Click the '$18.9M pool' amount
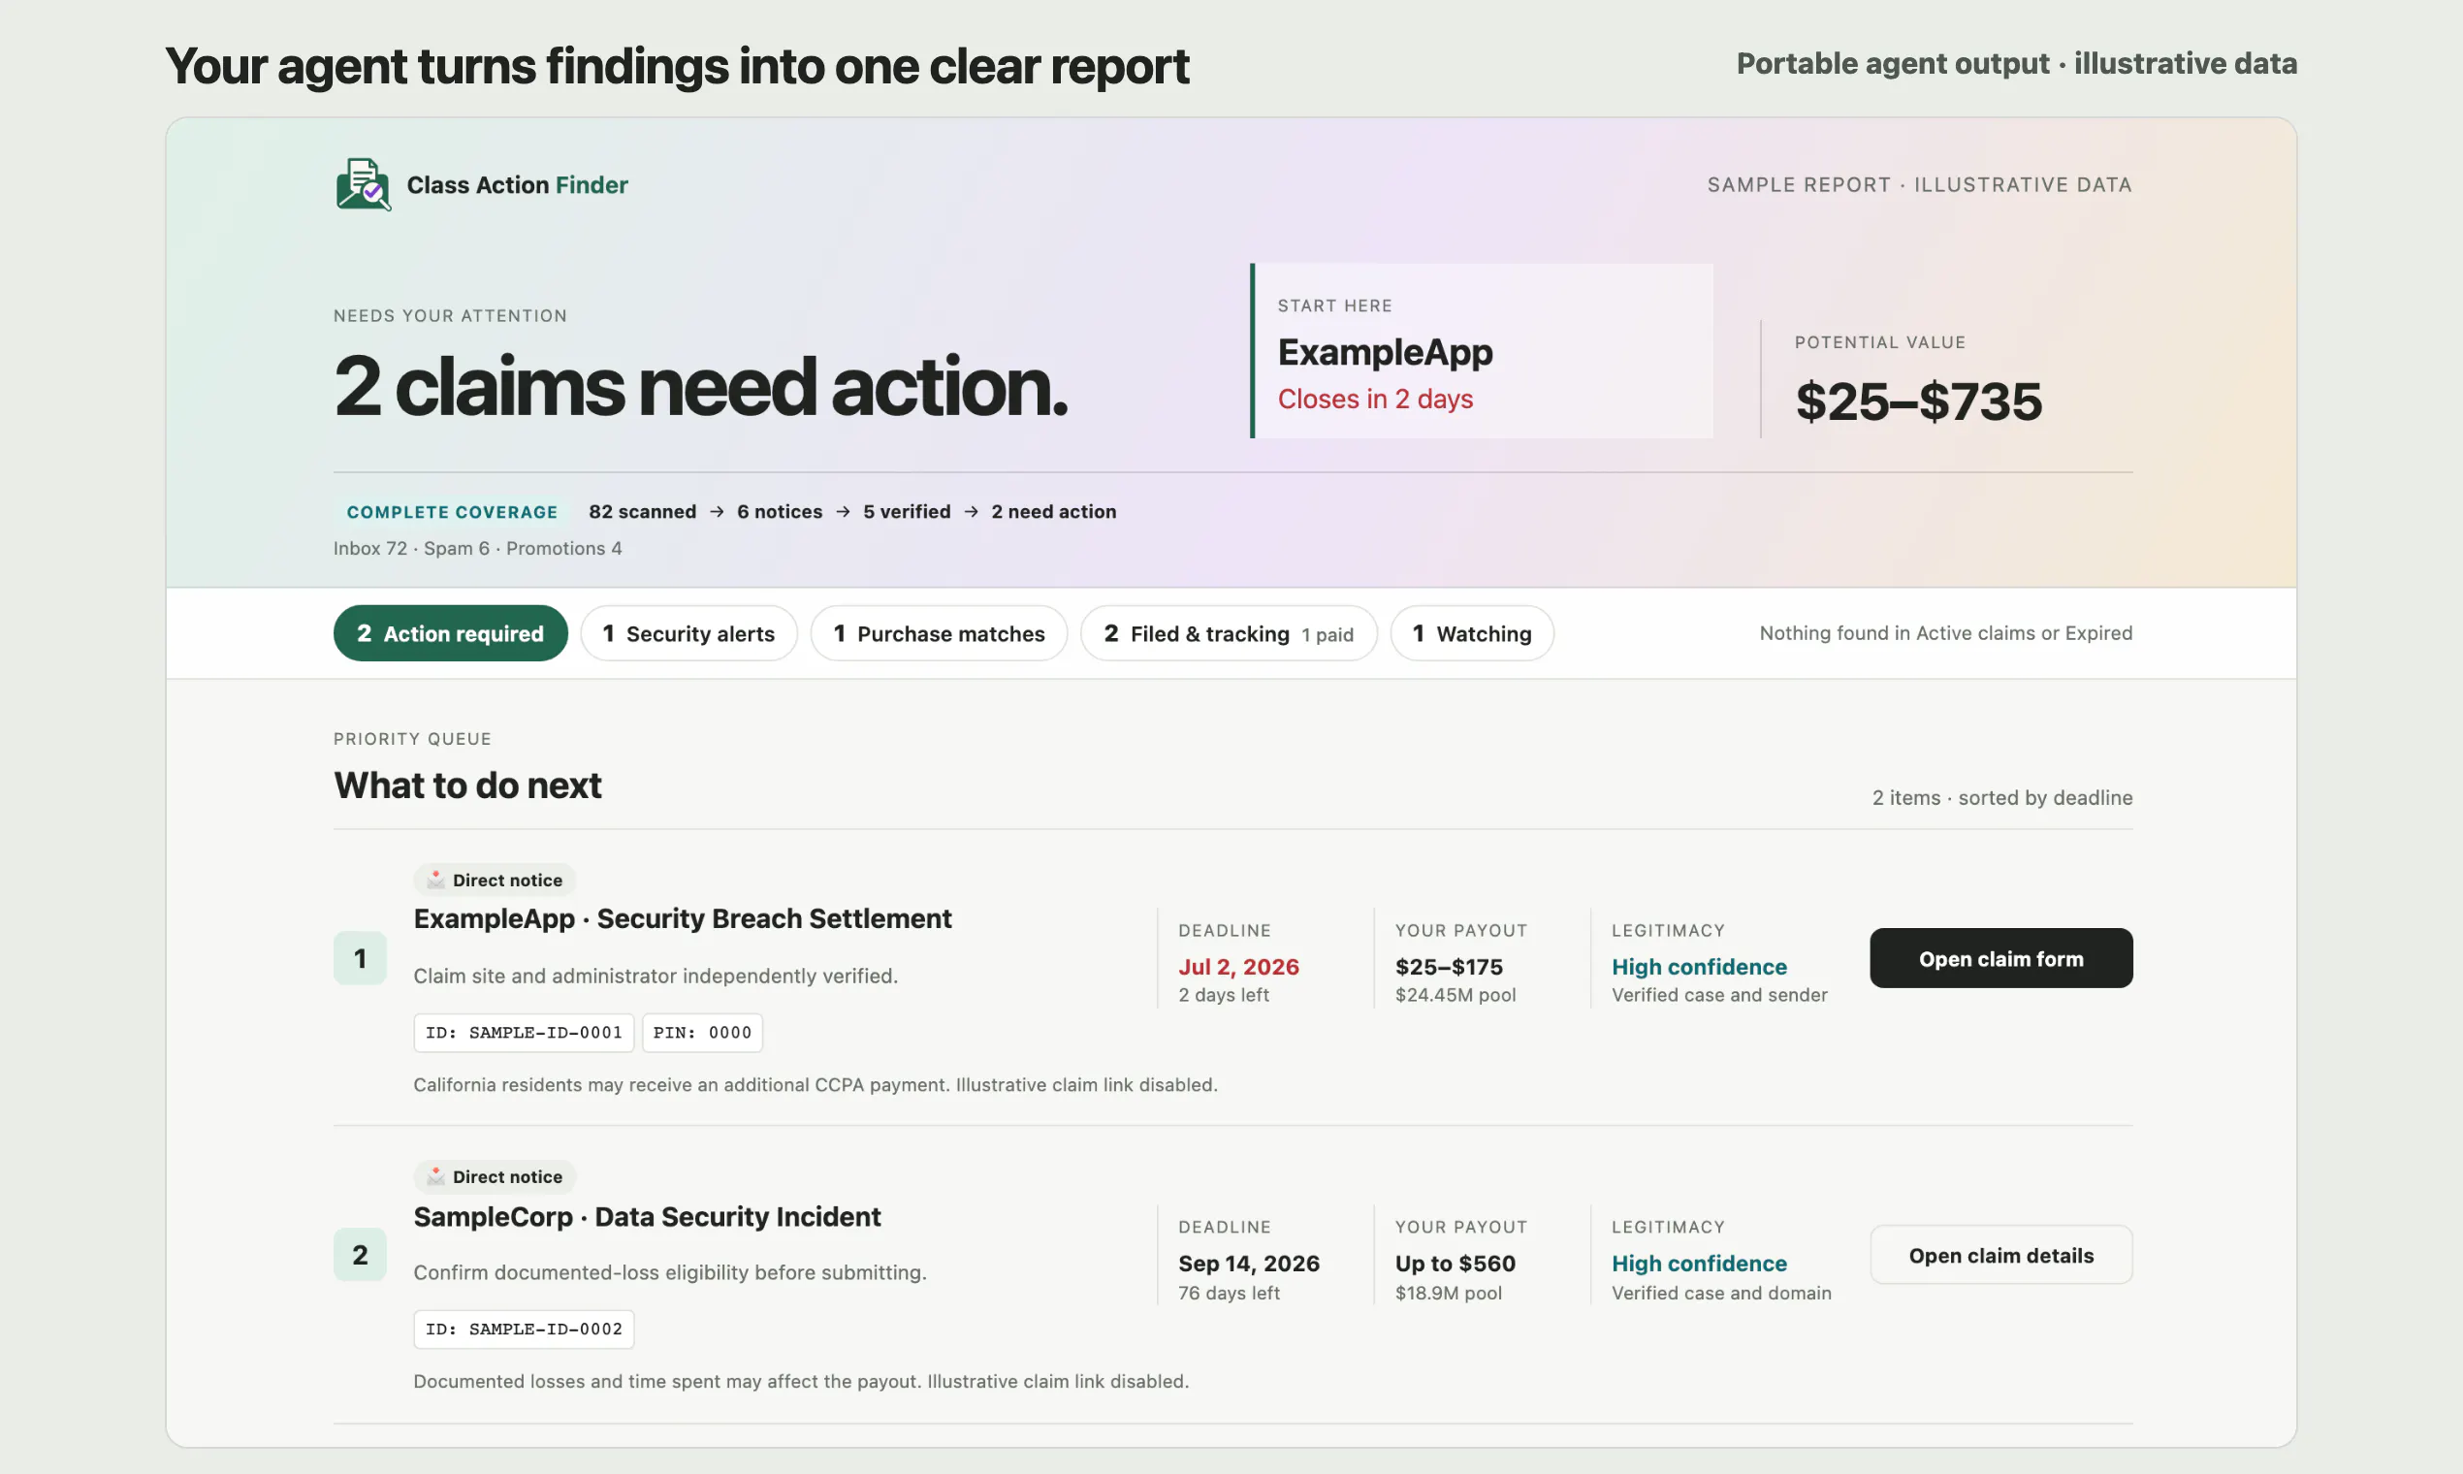The image size is (2463, 1474). tap(1448, 1294)
